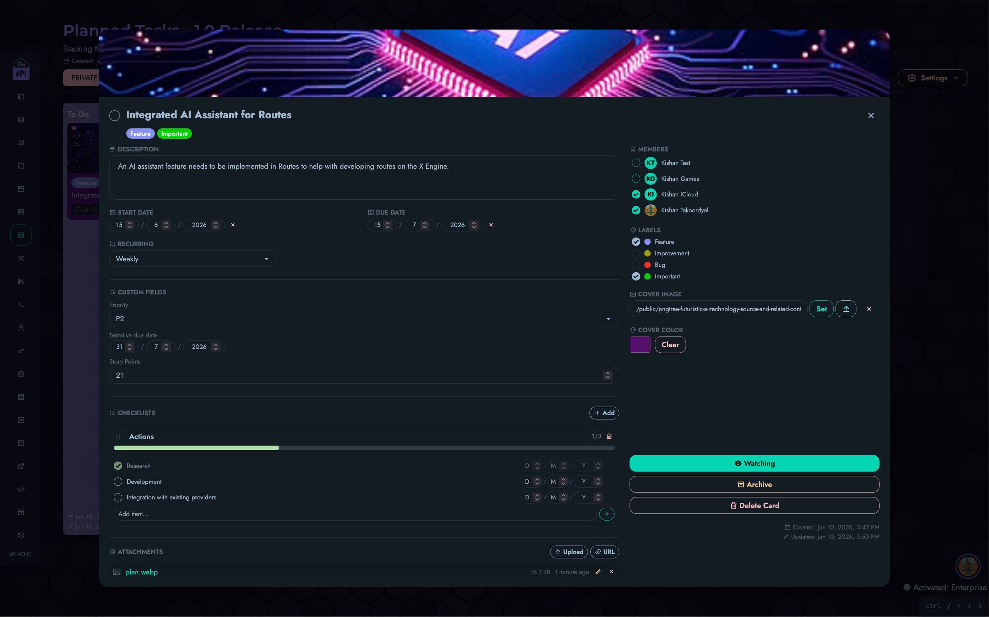989x617 pixels.
Task: Open the database icon in sidebar
Action: pyautogui.click(x=21, y=120)
